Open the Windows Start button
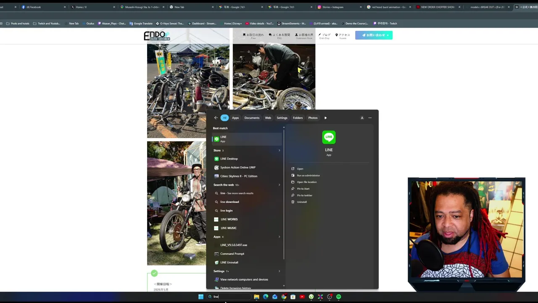The image size is (538, 303). coord(201,297)
